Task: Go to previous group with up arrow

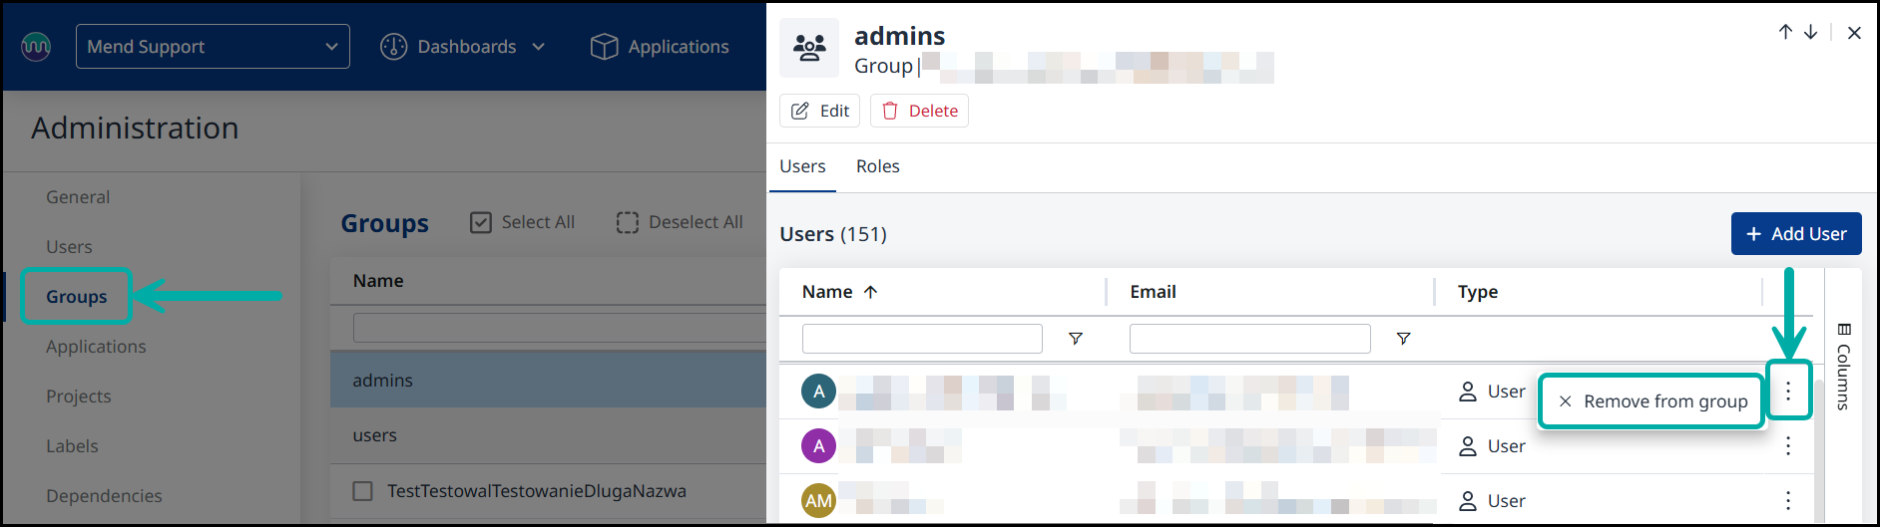Action: pos(1785,32)
